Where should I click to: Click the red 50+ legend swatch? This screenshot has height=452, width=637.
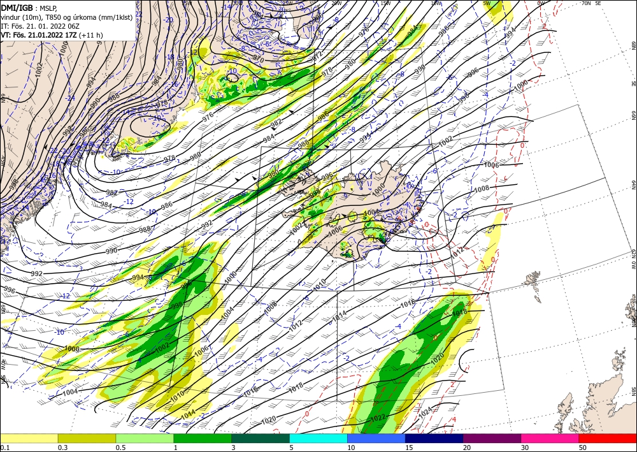click(608, 438)
